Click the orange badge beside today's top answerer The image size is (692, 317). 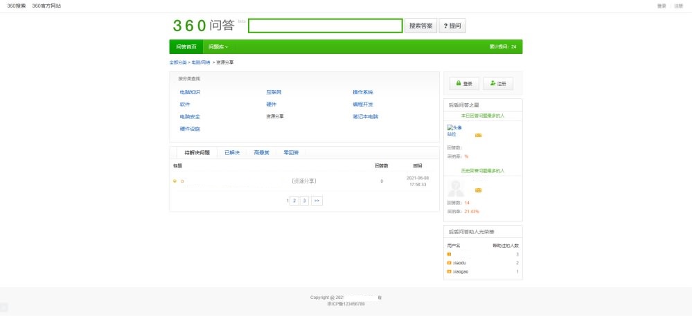click(x=478, y=136)
